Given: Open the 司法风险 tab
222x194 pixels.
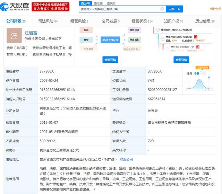Looking at the screenshot, I should [48, 21].
